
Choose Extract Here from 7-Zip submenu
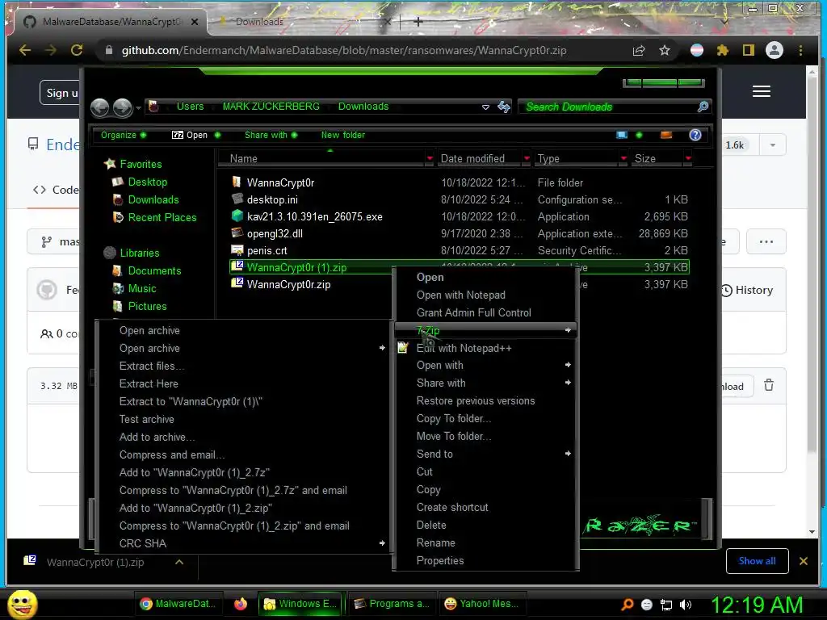point(246,383)
